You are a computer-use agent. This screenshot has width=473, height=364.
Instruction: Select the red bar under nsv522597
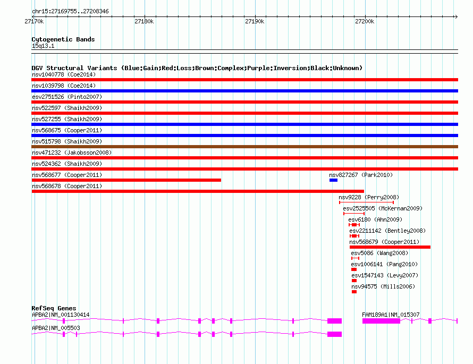244,113
